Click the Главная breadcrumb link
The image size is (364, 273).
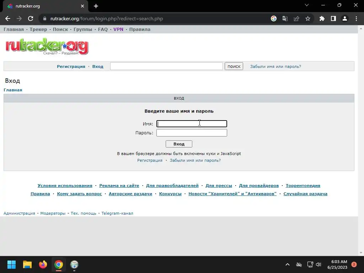(x=13, y=90)
